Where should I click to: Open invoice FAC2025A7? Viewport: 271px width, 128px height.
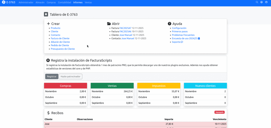point(125,28)
